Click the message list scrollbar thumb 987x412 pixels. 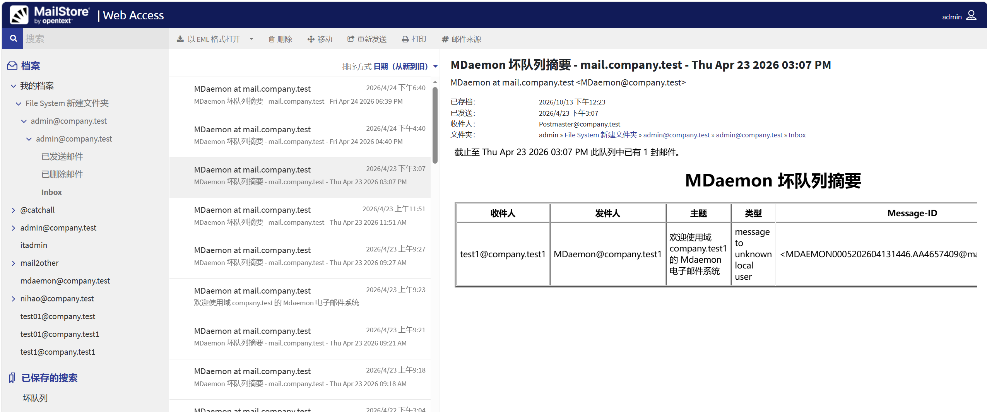(x=435, y=125)
